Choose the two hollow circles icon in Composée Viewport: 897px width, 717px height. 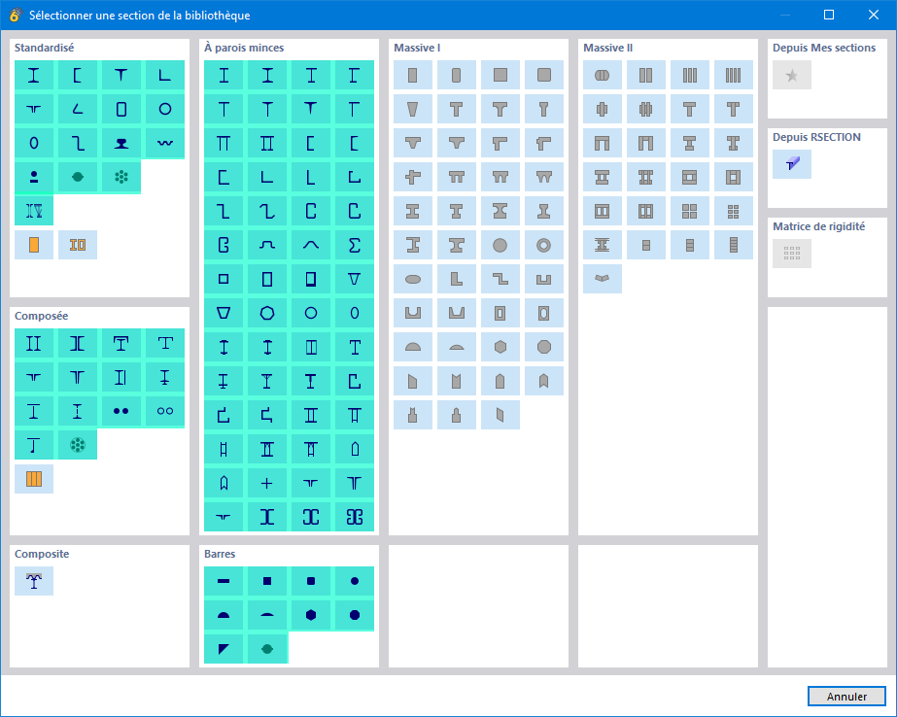point(165,411)
